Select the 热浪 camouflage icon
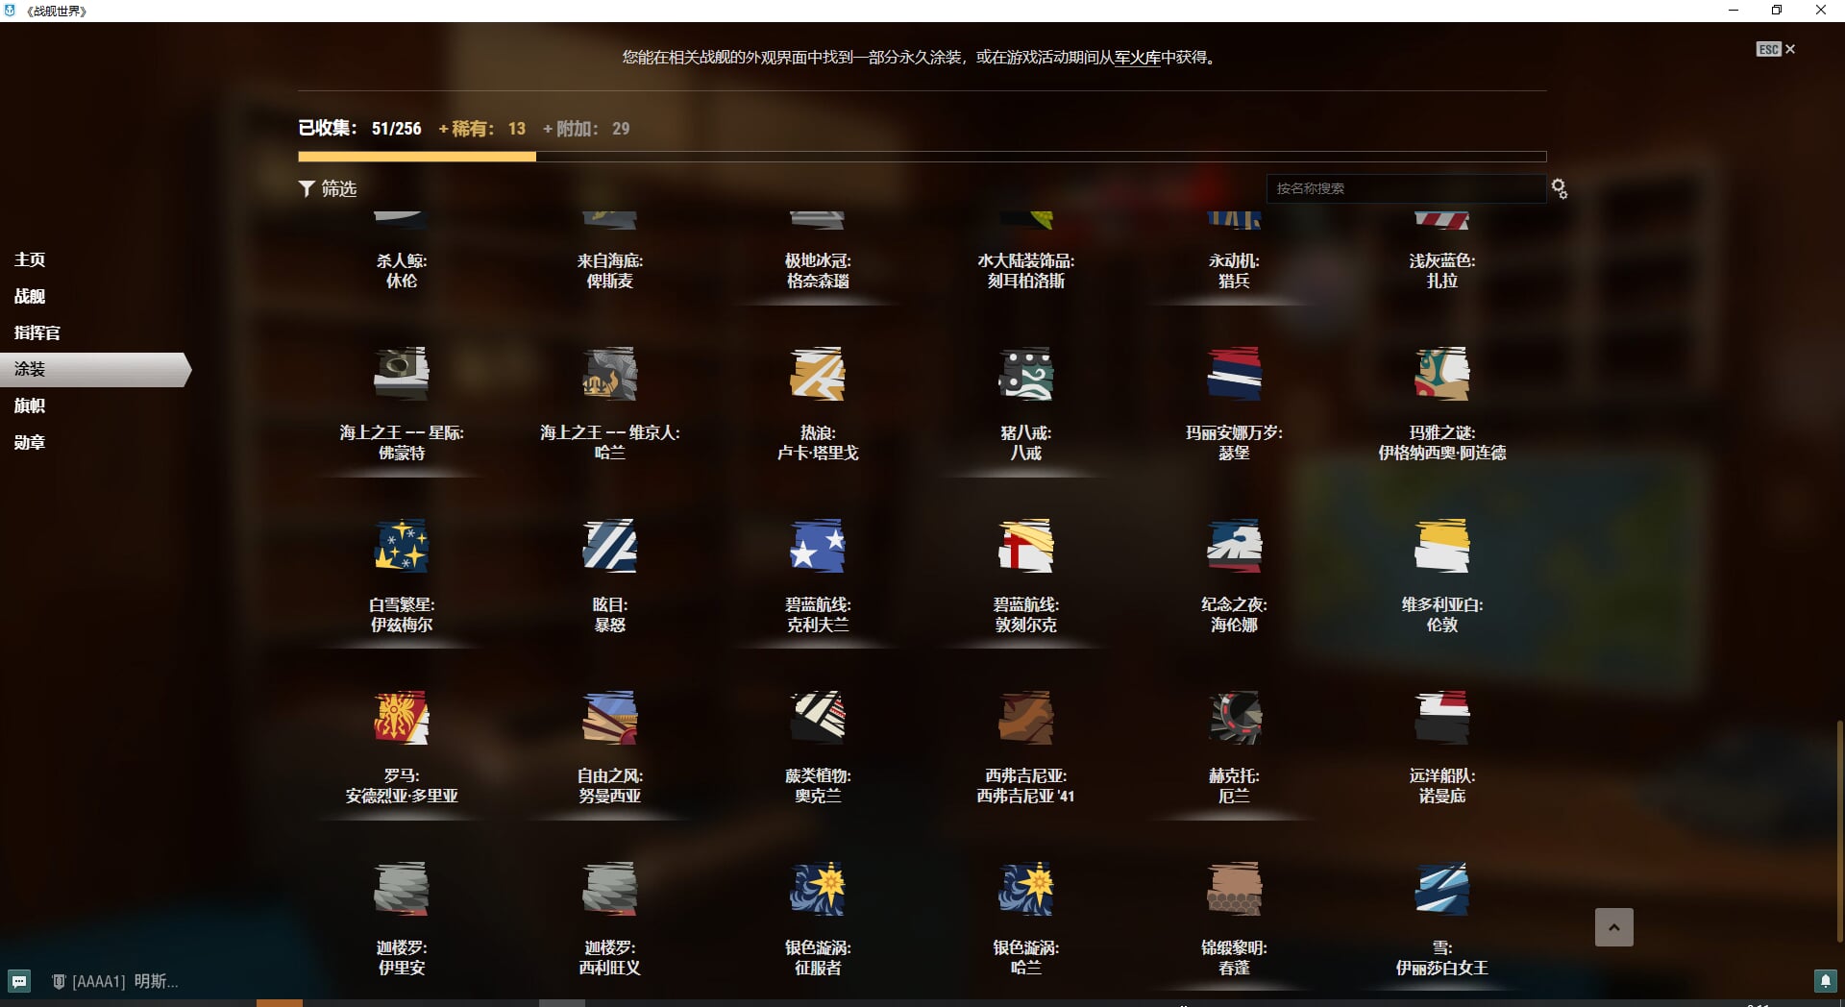This screenshot has width=1845, height=1007. click(x=817, y=374)
